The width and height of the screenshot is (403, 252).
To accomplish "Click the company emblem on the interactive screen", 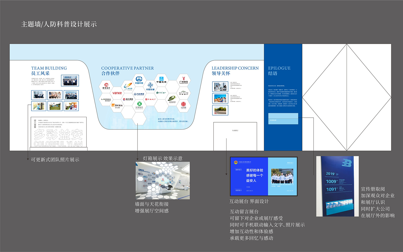I will coord(236,162).
